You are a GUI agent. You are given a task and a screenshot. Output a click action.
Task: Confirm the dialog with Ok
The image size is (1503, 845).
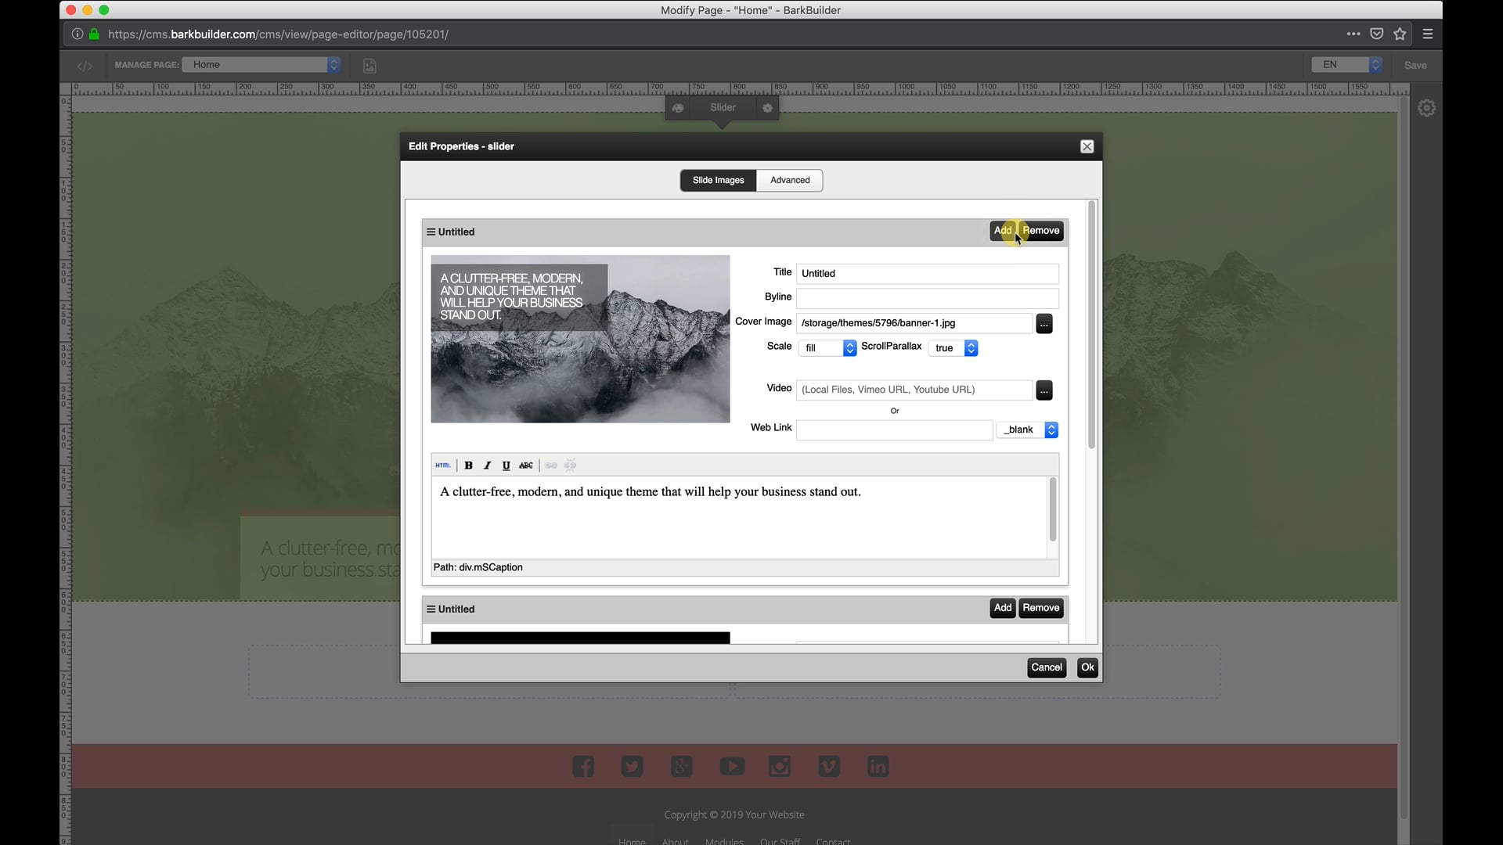(1087, 667)
